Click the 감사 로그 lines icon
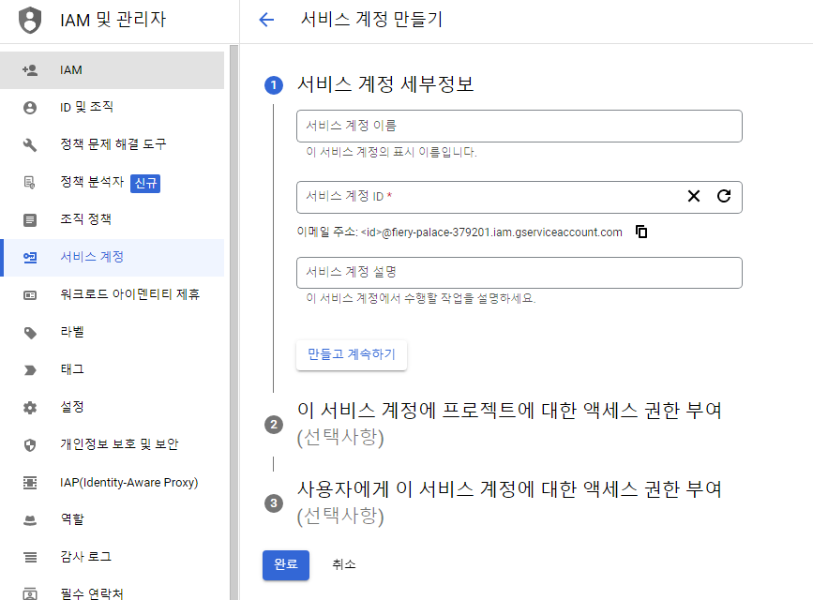Viewport: 813px width, 600px height. [x=30, y=558]
